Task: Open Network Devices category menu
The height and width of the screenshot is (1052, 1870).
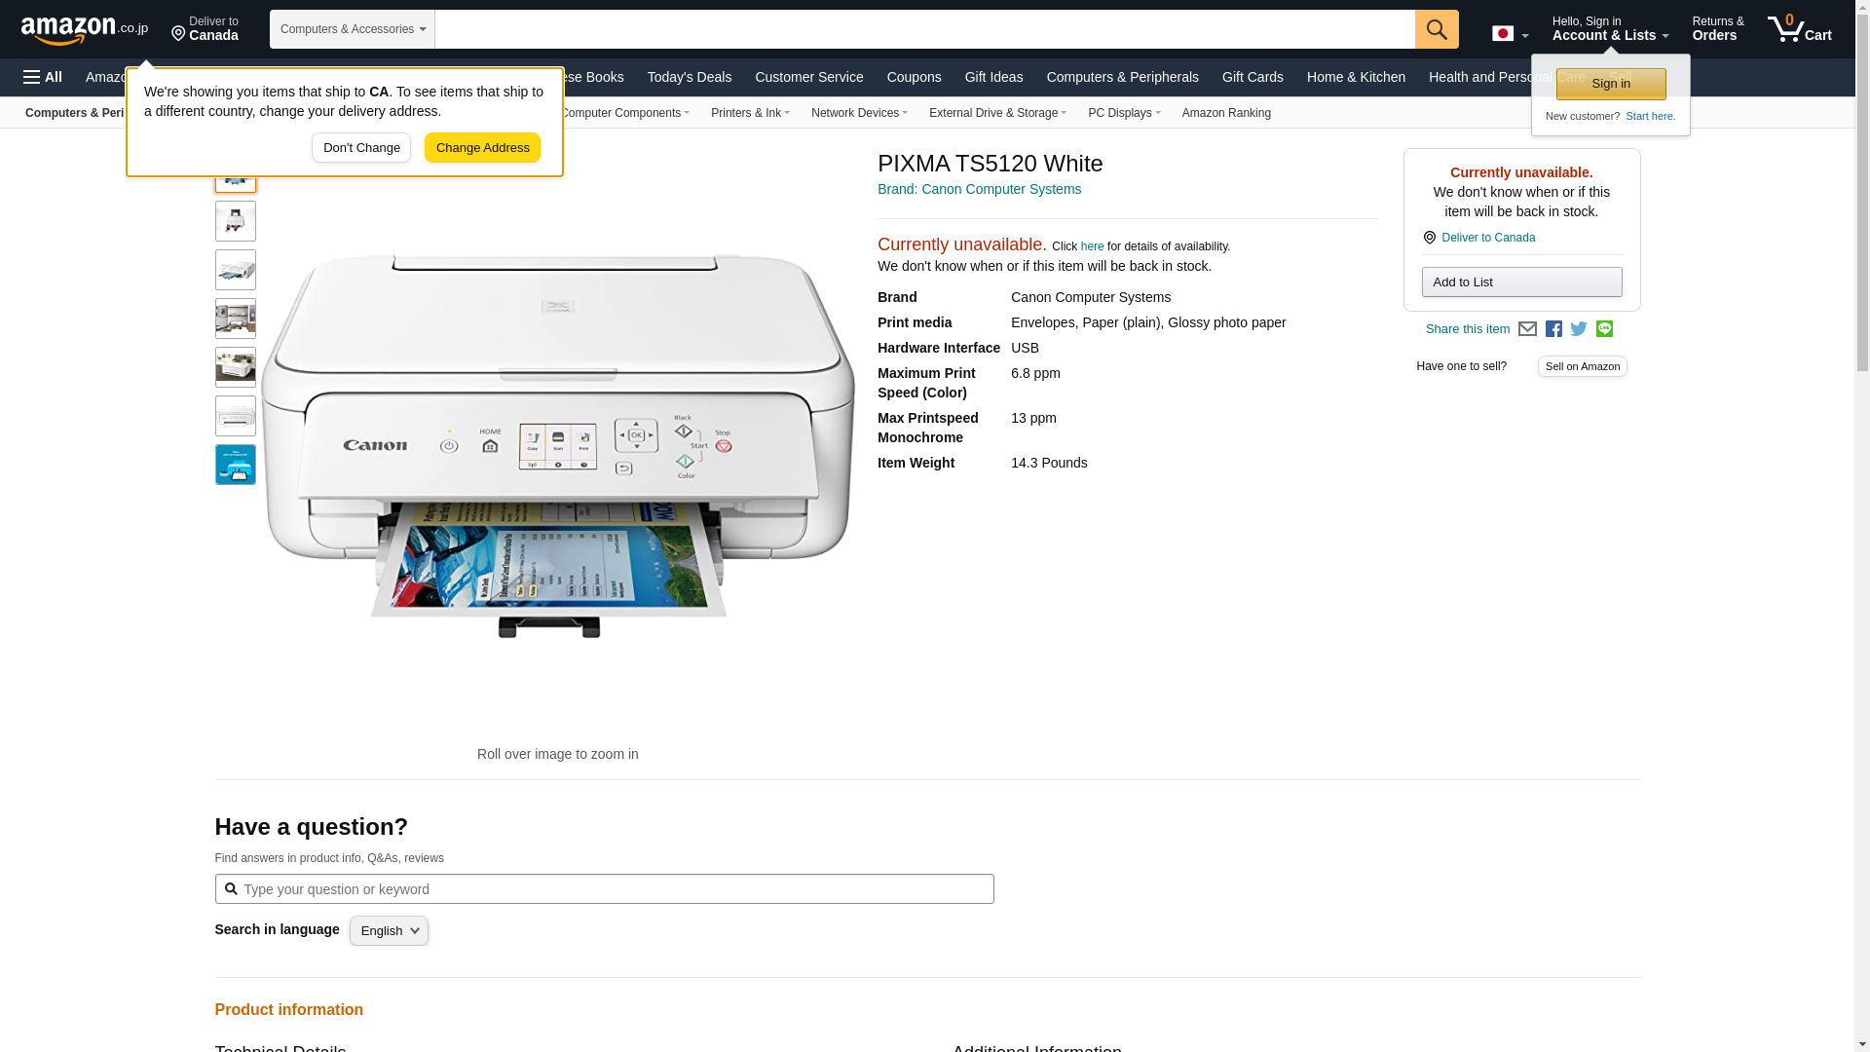Action: pos(859,113)
